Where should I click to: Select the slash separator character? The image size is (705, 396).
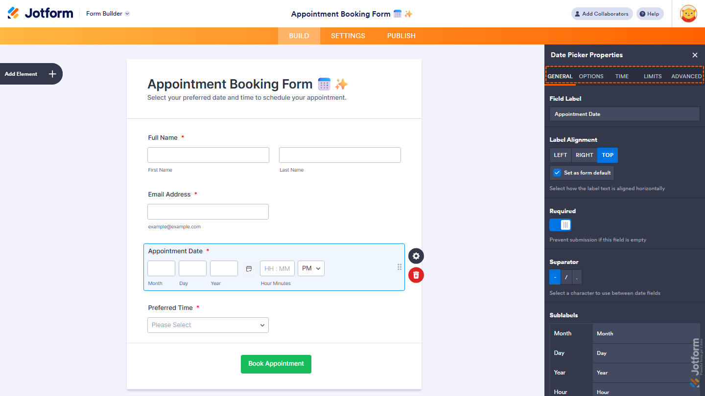pyautogui.click(x=565, y=277)
